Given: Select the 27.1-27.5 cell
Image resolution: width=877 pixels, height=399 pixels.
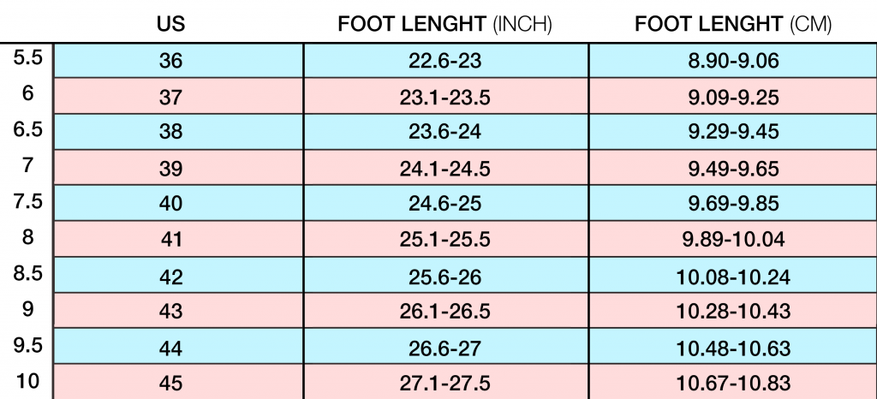Looking at the screenshot, I should click(x=444, y=383).
